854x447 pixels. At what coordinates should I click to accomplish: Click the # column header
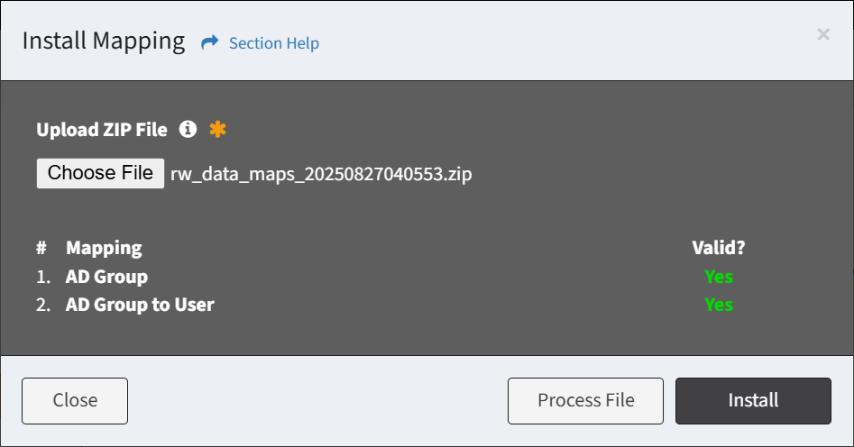tap(41, 248)
